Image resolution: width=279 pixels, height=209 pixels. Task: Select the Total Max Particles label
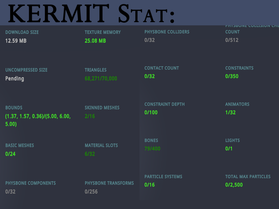248,177
